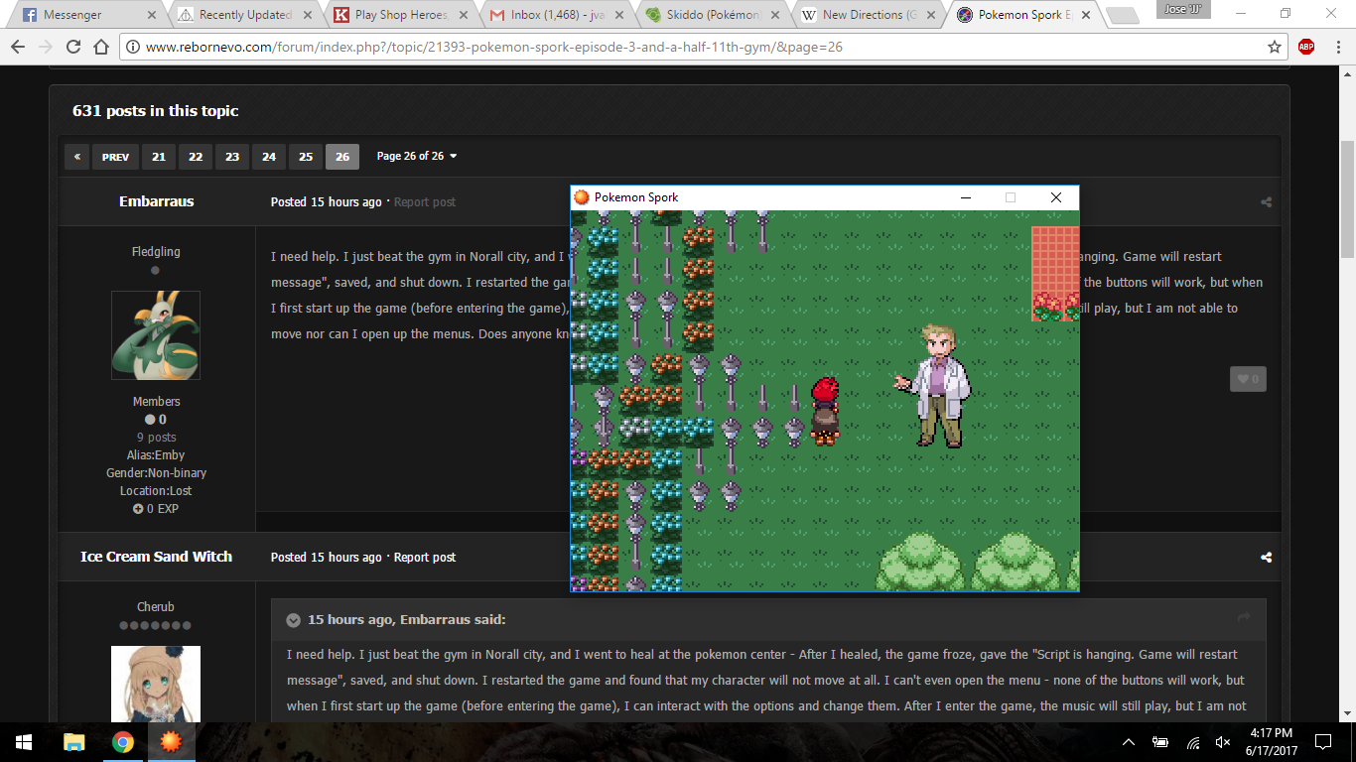Open Windows Start menu
This screenshot has width=1356, height=762.
24,741
